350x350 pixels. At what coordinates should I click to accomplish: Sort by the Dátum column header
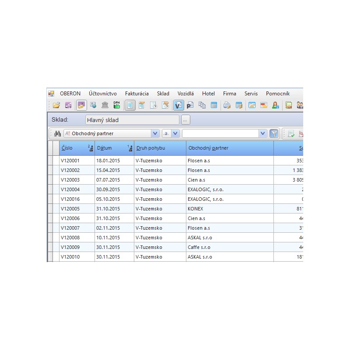point(114,148)
